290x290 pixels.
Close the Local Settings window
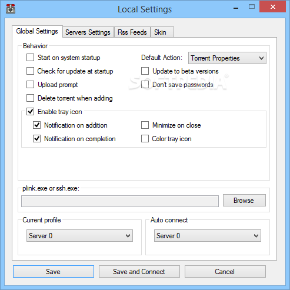click(272, 6)
